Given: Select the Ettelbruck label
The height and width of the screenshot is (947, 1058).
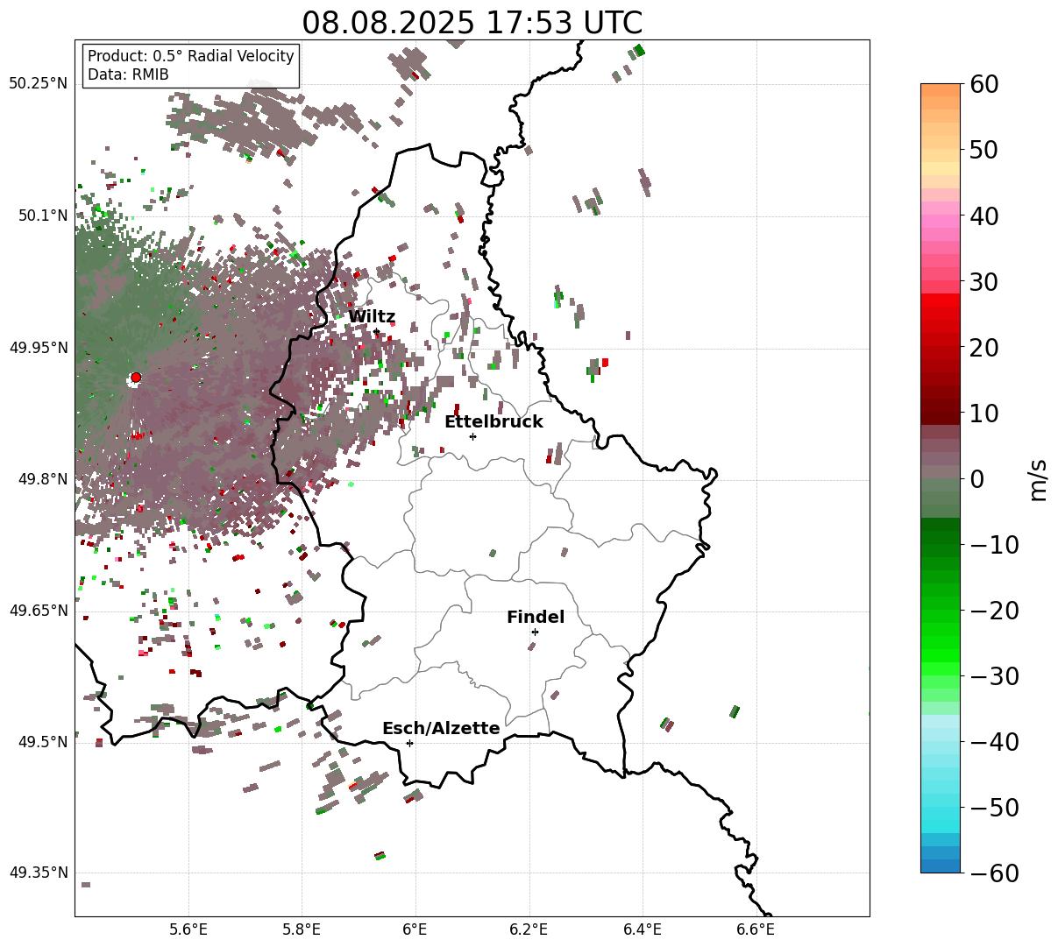Looking at the screenshot, I should [x=493, y=421].
